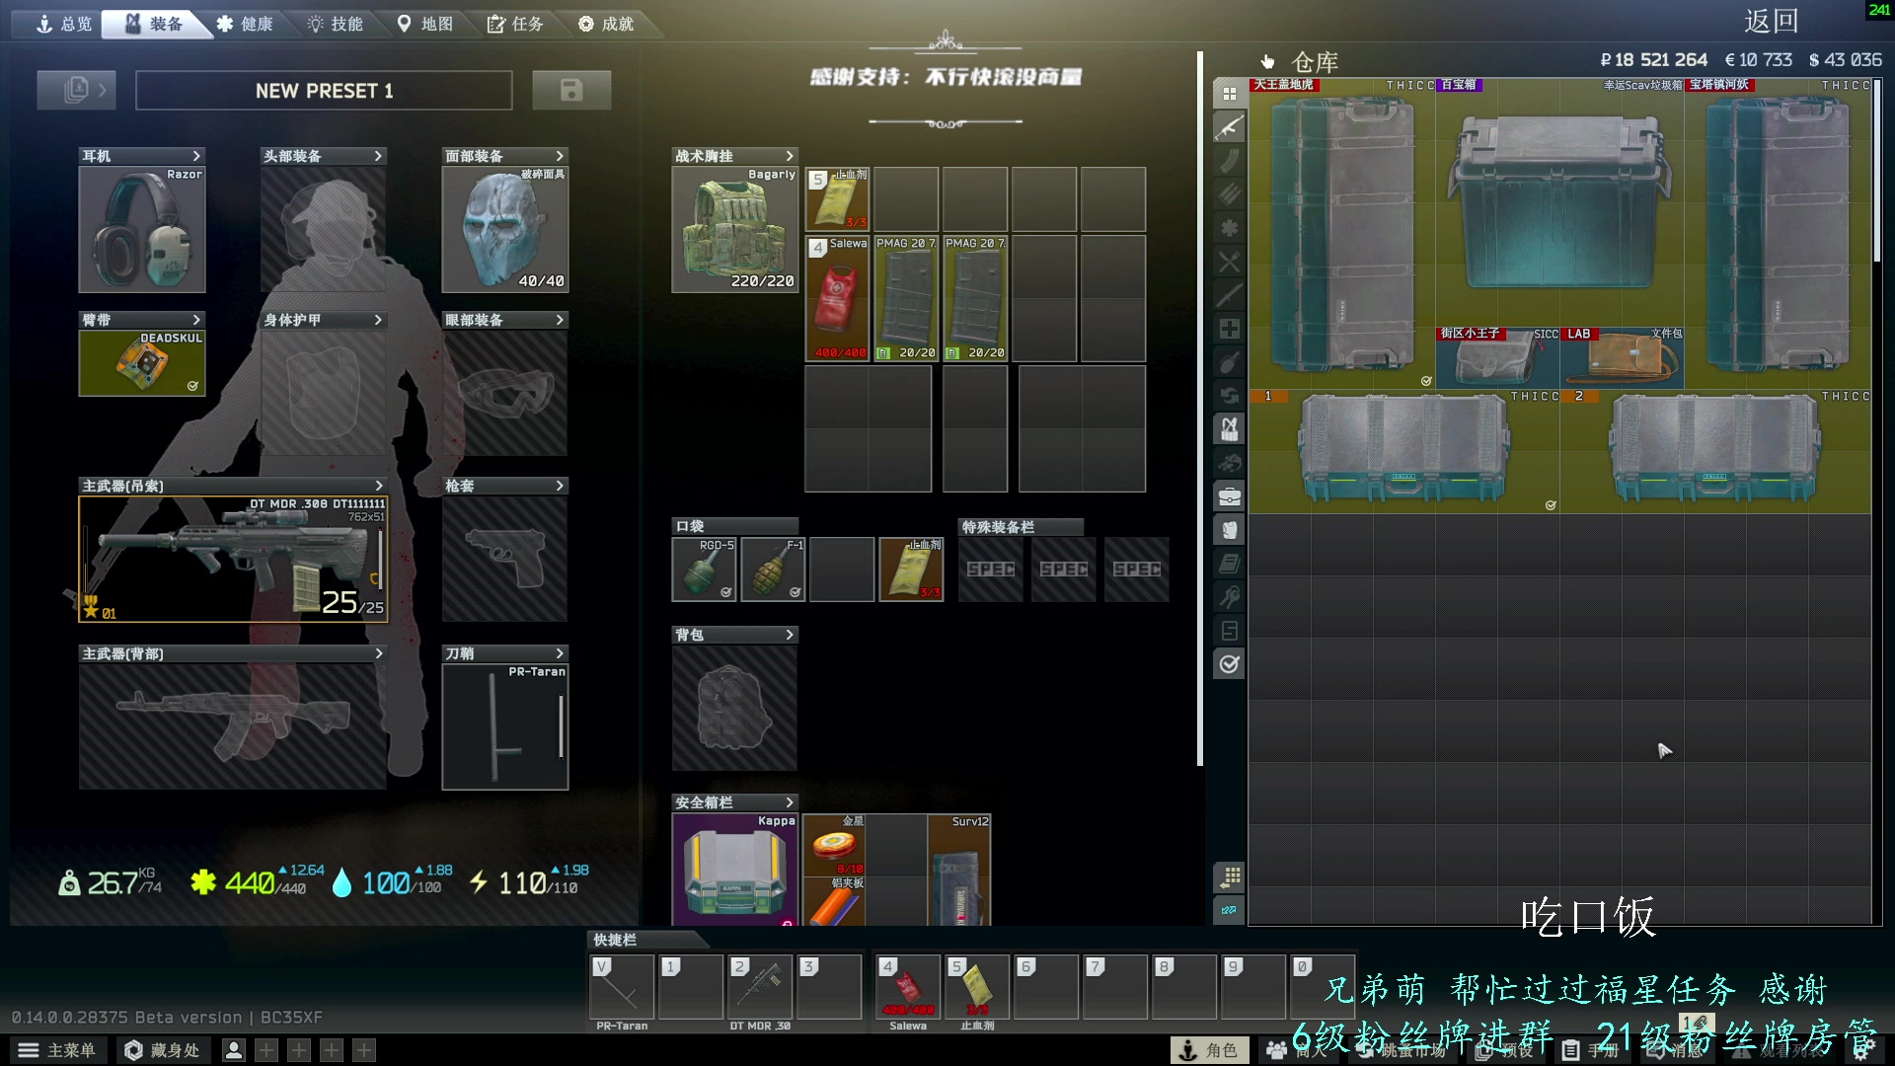This screenshot has width=1895, height=1066.
Task: Click the 街区小王子 SICC pouch in stash
Action: click(1498, 358)
